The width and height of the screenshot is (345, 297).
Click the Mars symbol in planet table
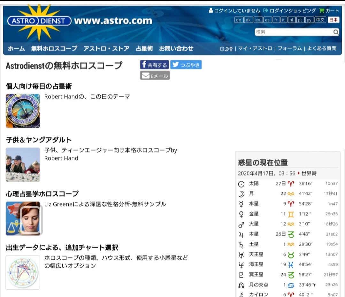coord(241,225)
